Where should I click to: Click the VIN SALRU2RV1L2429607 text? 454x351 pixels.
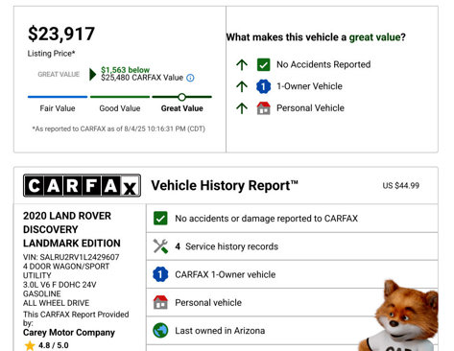click(x=71, y=257)
